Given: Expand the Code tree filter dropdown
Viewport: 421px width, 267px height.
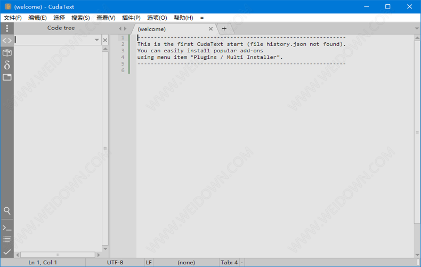Looking at the screenshot, I should 96,40.
